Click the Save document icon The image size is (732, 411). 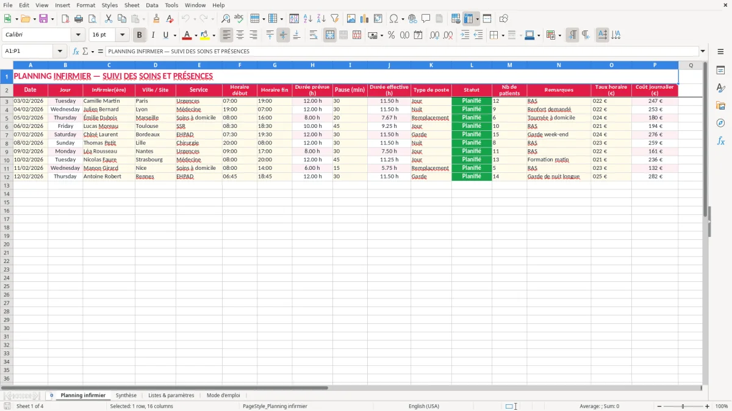coord(43,19)
